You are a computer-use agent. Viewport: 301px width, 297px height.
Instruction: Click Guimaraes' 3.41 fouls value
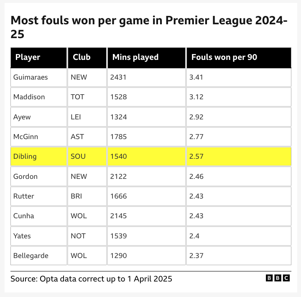196,77
